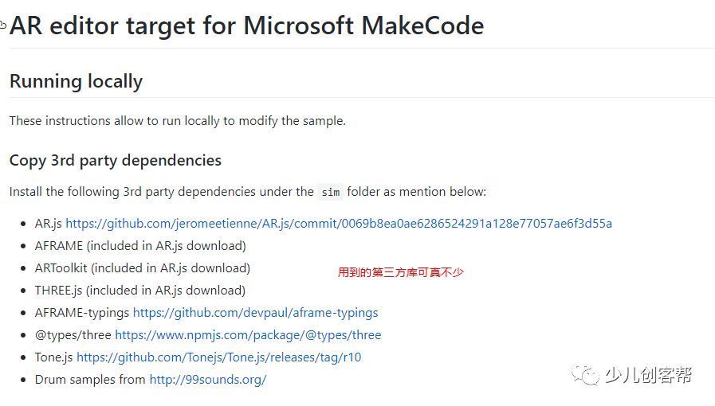Open the Tone.js releases r10 link

pos(219,357)
